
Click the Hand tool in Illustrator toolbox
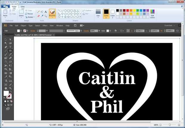pos(6,88)
